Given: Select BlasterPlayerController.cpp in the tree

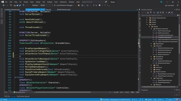Looking at the screenshot, I should (x=166, y=74).
